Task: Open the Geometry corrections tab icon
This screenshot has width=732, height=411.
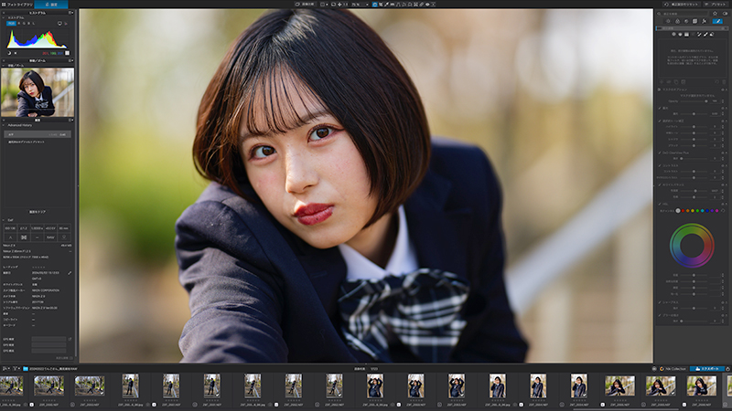Action: click(694, 21)
